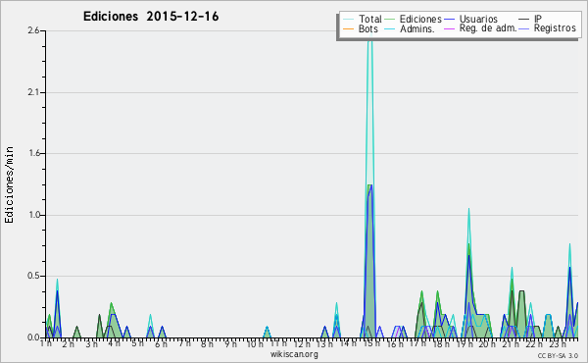Click the '19 h' x-axis label

click(465, 343)
